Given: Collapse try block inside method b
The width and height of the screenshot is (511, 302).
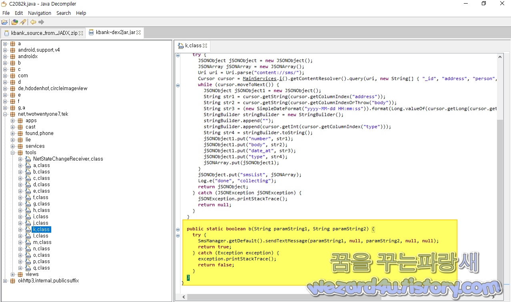Looking at the screenshot, I should point(178,236).
